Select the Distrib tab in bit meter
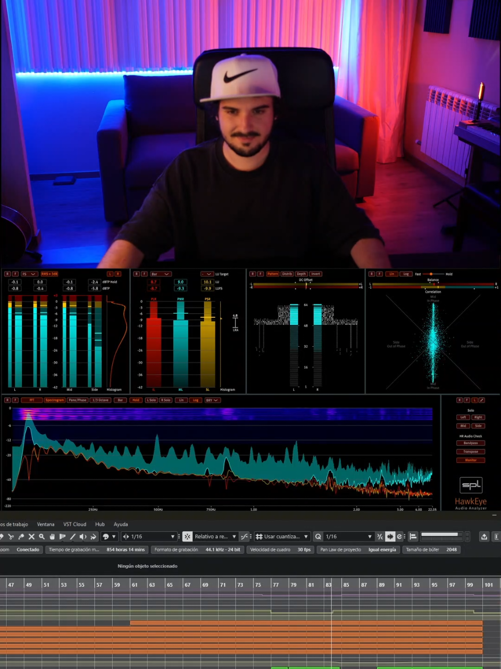The image size is (501, 669). click(287, 274)
